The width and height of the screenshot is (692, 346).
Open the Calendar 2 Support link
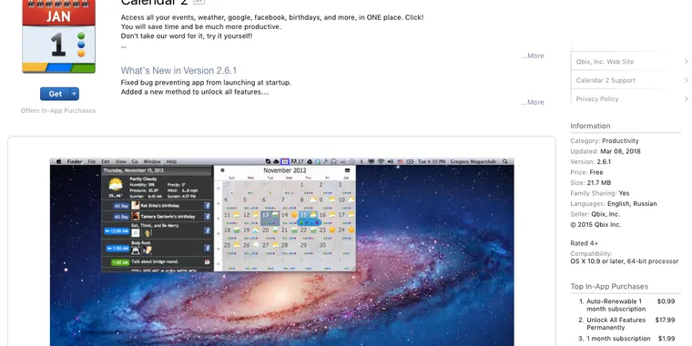(x=605, y=80)
